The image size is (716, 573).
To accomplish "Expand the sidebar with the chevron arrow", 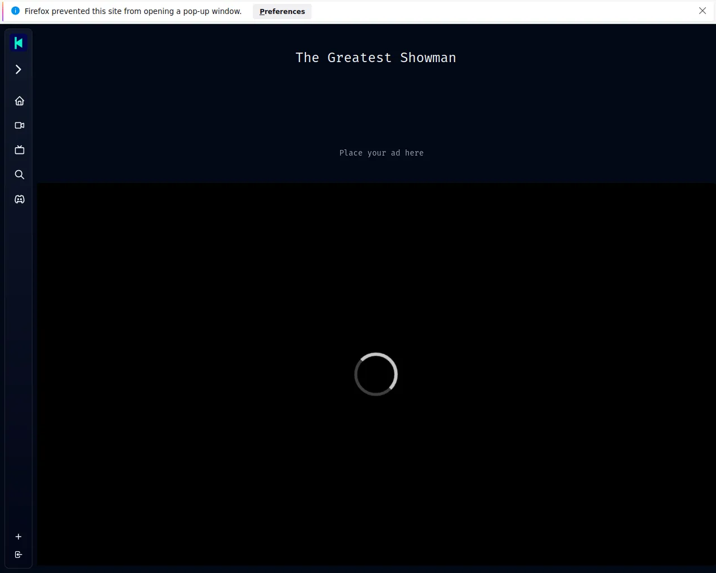I will tap(18, 69).
